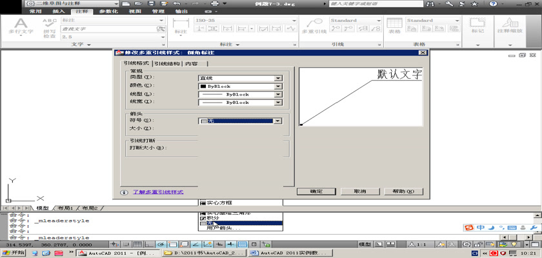Open the 参数化 parametric ribbon tab
The height and width of the screenshot is (258, 542).
(108, 11)
